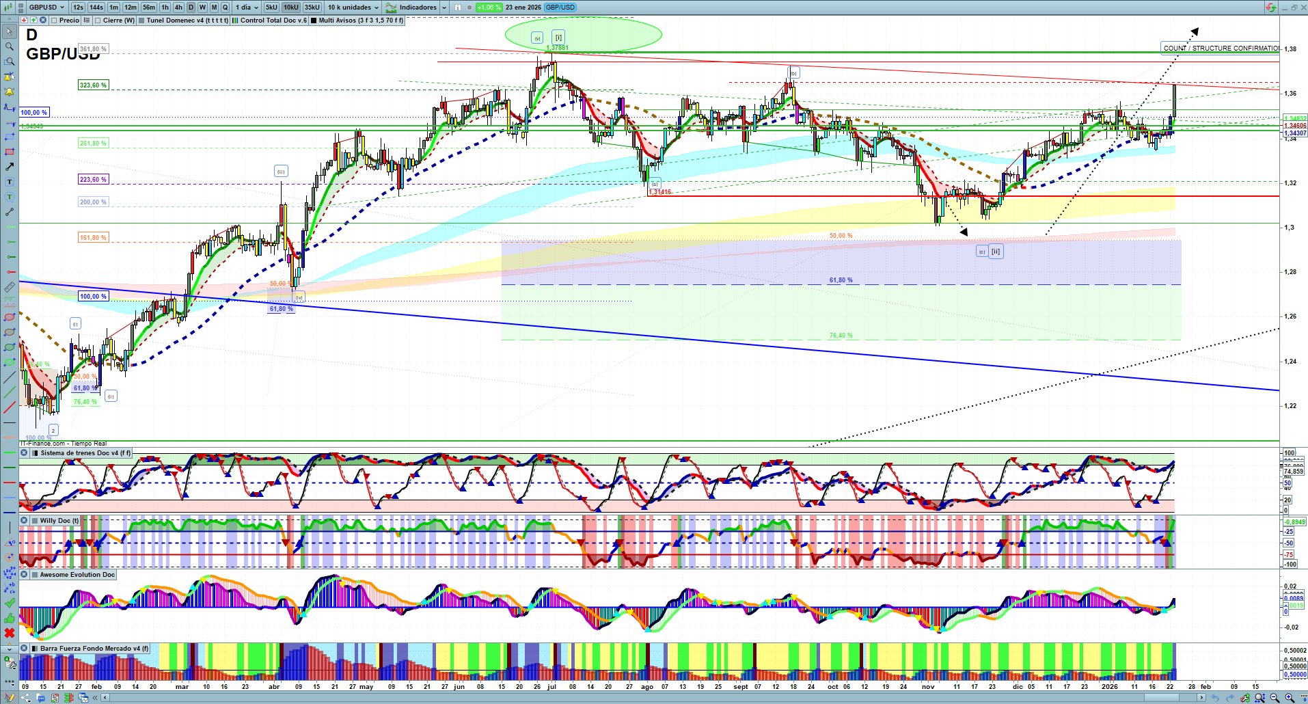The width and height of the screenshot is (1308, 704).
Task: Select the red diagonal line tool
Action: click(x=10, y=408)
